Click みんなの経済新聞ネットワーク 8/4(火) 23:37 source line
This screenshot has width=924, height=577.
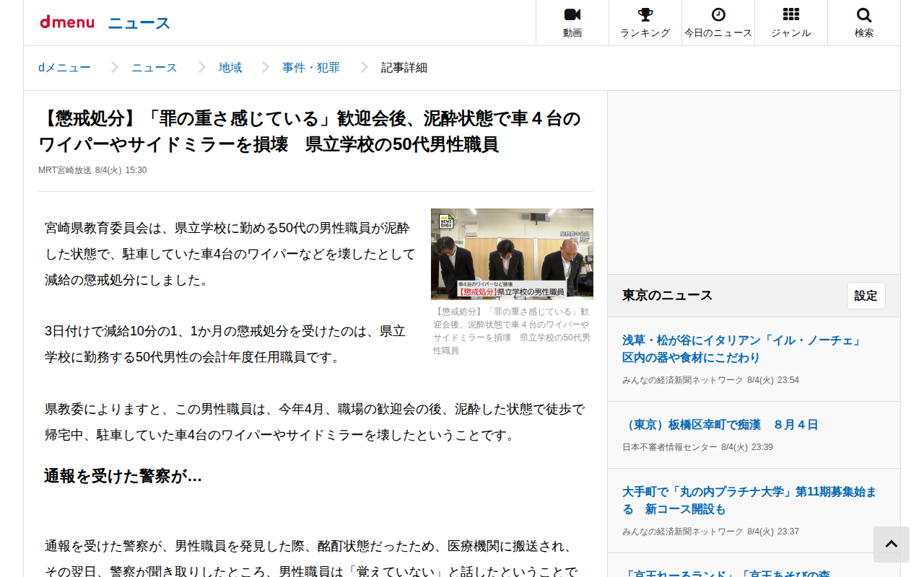[x=710, y=532]
